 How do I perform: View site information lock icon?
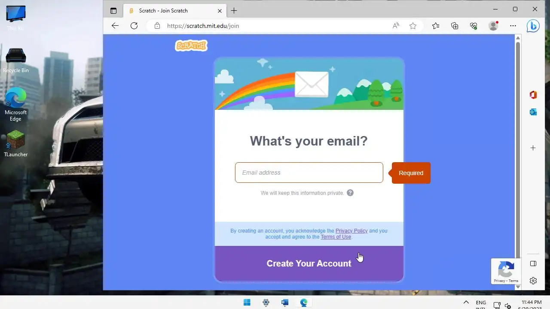[157, 26]
